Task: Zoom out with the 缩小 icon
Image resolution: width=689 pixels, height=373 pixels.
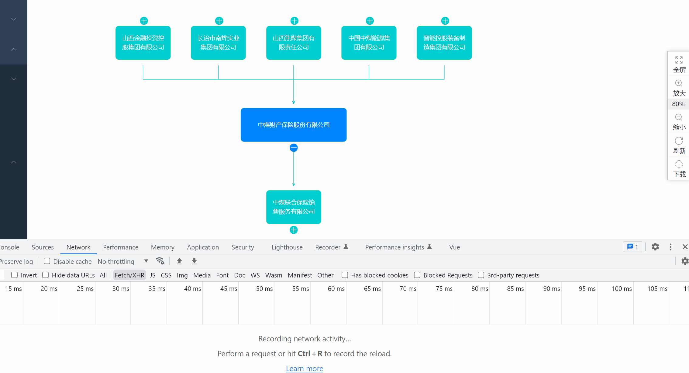Action: pos(679,117)
